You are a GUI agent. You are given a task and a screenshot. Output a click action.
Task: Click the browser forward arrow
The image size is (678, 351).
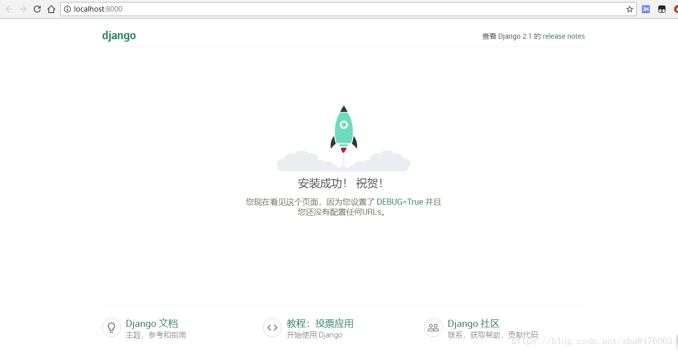(23, 9)
